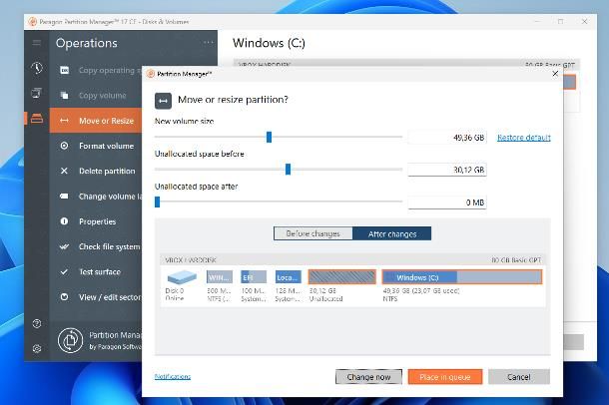609x405 pixels.
Task: Click the Disk 0 drive icon
Action: pos(182,277)
